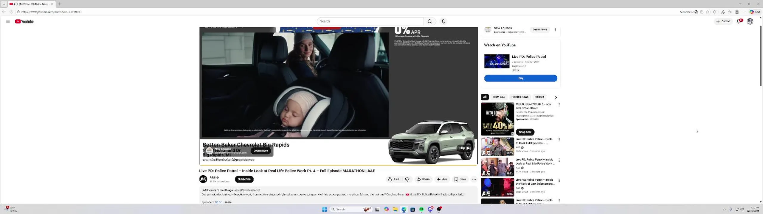Open Edge settings and more ellipsis
The image size is (763, 214).
coord(744,12)
